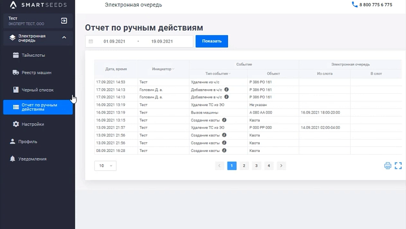406x229 pixels.
Task: Open the rows-per-page dropdown showing 10
Action: pyautogui.click(x=106, y=166)
